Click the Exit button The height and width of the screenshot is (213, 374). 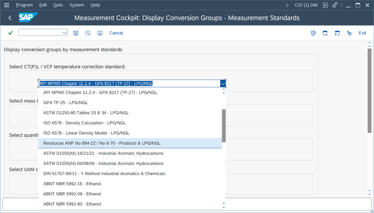[362, 33]
